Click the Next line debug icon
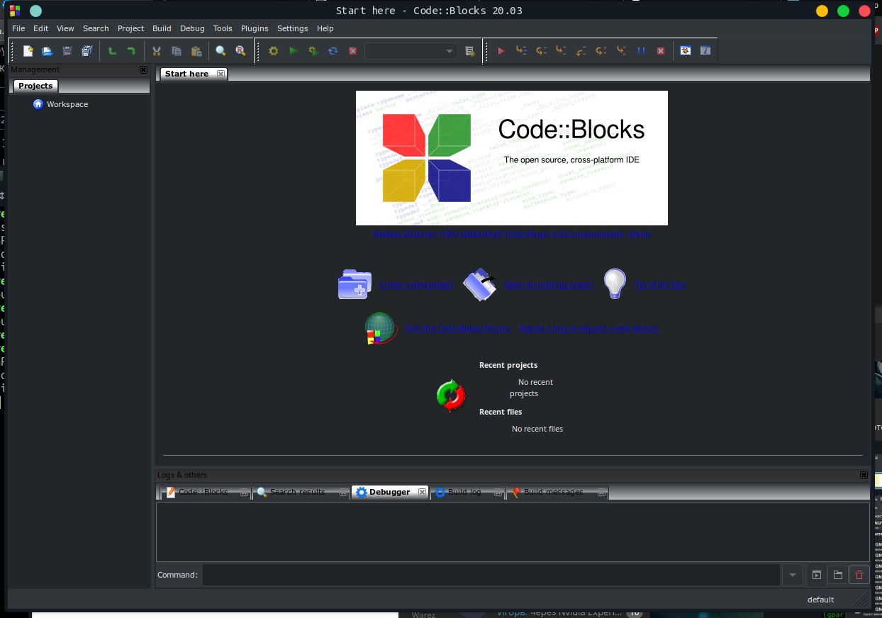The width and height of the screenshot is (882, 618). pyautogui.click(x=541, y=51)
